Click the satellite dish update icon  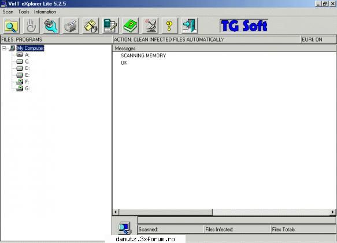coord(150,26)
